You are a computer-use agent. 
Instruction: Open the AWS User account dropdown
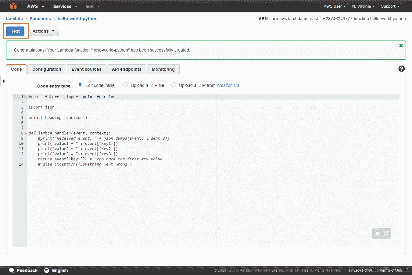click(x=335, y=6)
